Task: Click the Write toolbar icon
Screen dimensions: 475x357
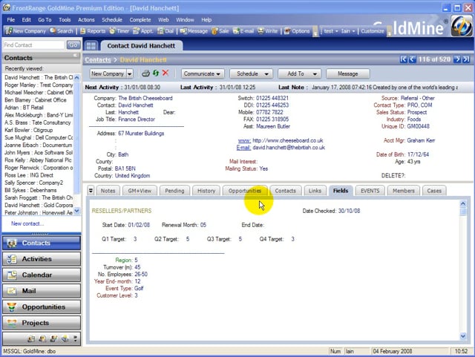Action: pos(267,31)
